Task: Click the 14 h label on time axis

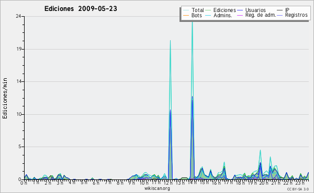Action: click(192, 183)
